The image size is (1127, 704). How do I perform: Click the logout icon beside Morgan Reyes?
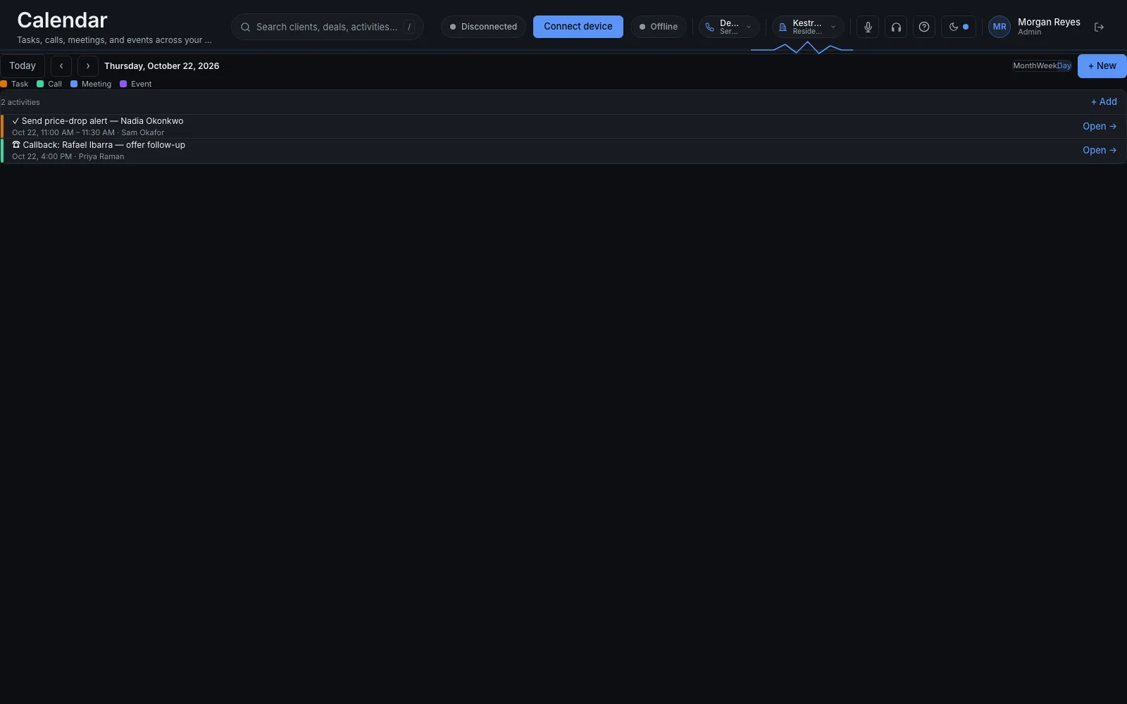click(1099, 27)
